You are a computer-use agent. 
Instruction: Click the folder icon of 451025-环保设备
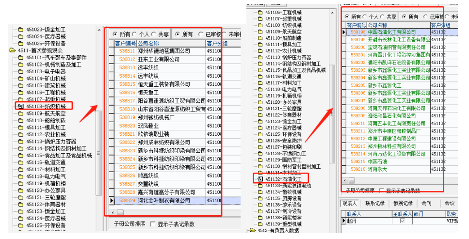(21, 44)
